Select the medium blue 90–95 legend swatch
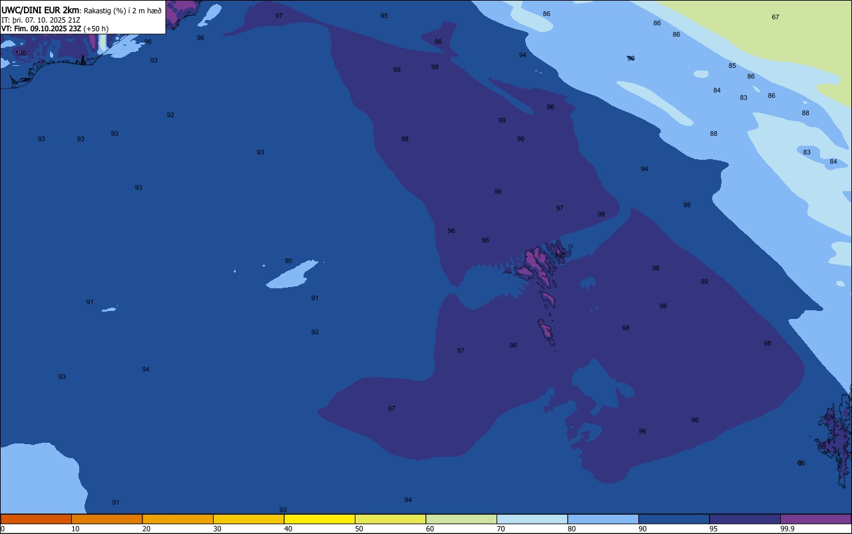The image size is (852, 534). pyautogui.click(x=674, y=519)
